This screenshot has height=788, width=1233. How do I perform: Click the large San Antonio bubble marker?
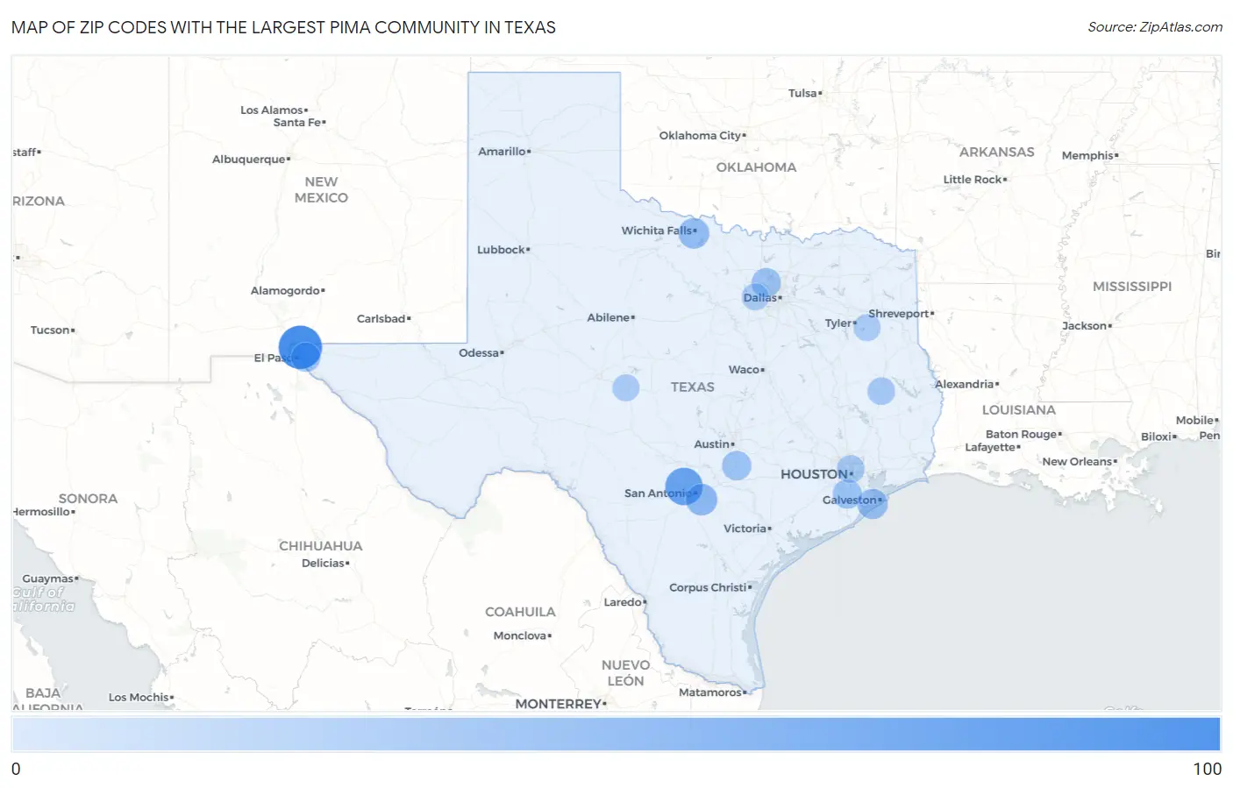(684, 486)
